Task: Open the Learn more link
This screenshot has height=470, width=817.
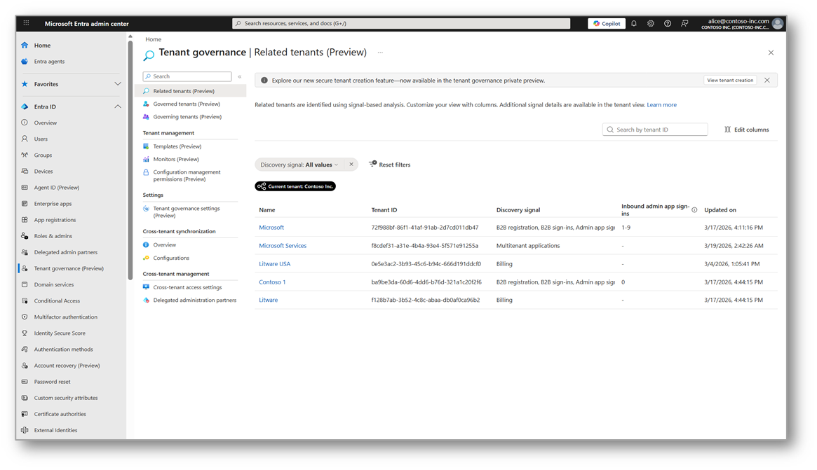Action: point(662,104)
